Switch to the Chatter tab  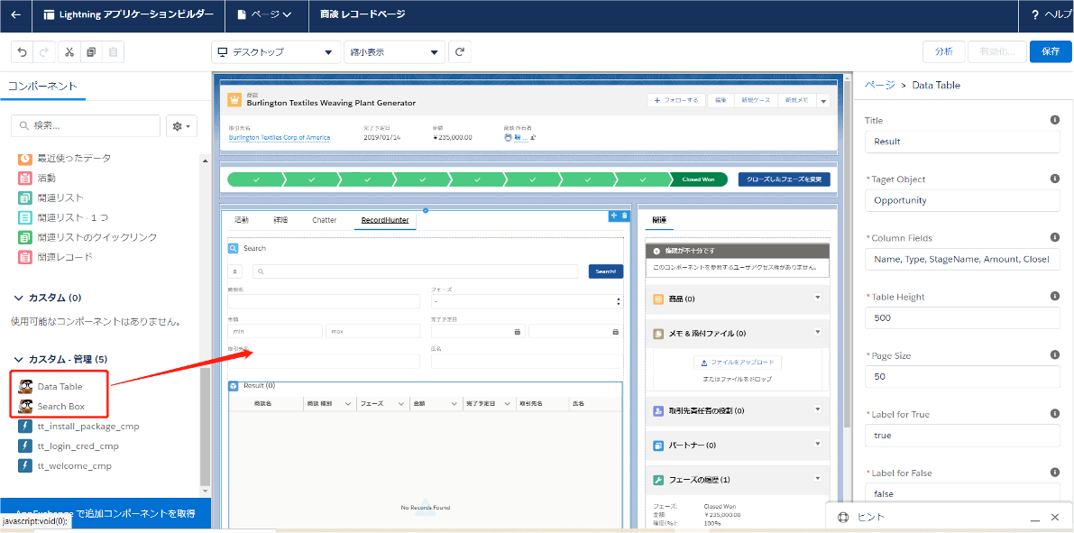tap(324, 220)
